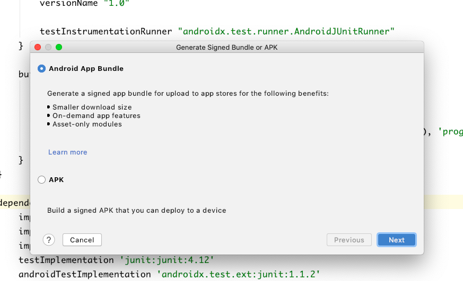Go to the Next step

tap(397, 240)
